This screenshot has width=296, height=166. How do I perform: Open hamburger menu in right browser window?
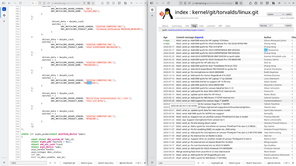coord(279,3)
